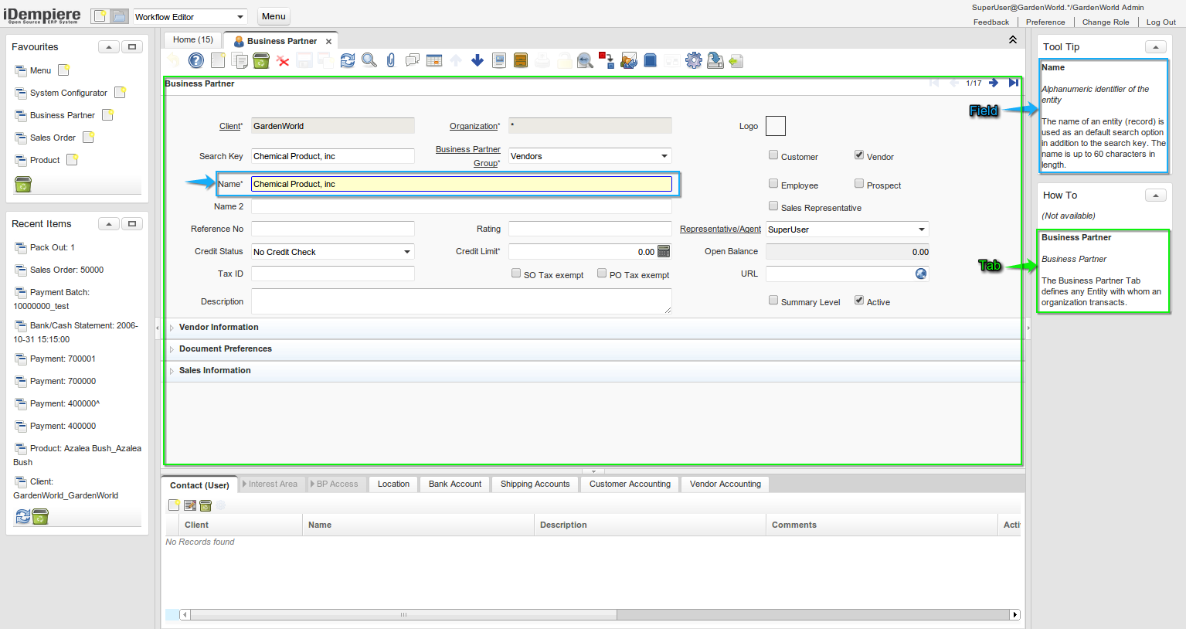Screen dimensions: 1186x629
Task: Open the Chat speech bubbles icon
Action: coord(413,60)
